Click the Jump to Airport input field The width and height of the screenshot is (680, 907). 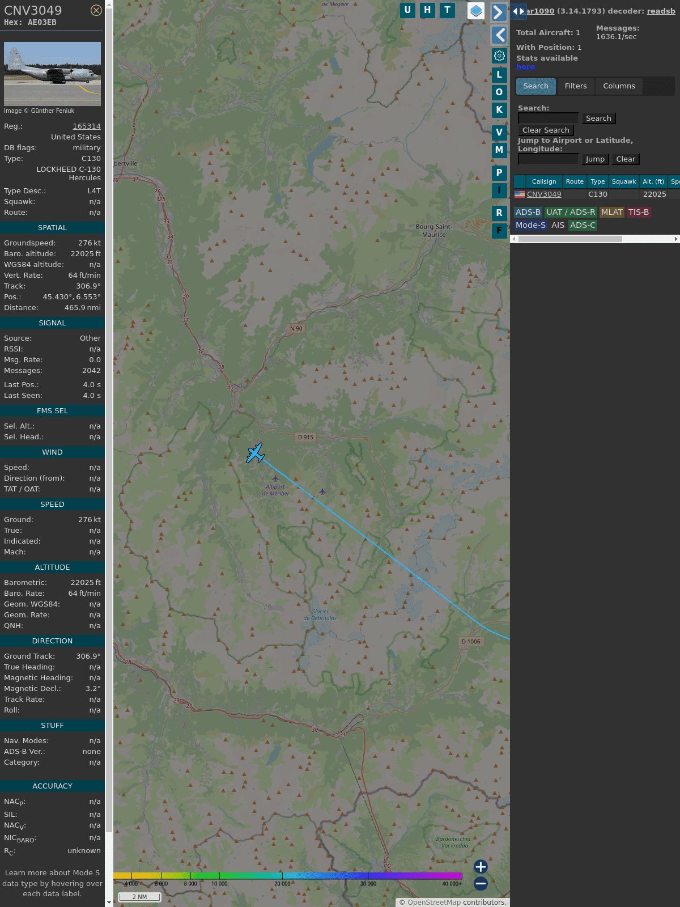[548, 159]
